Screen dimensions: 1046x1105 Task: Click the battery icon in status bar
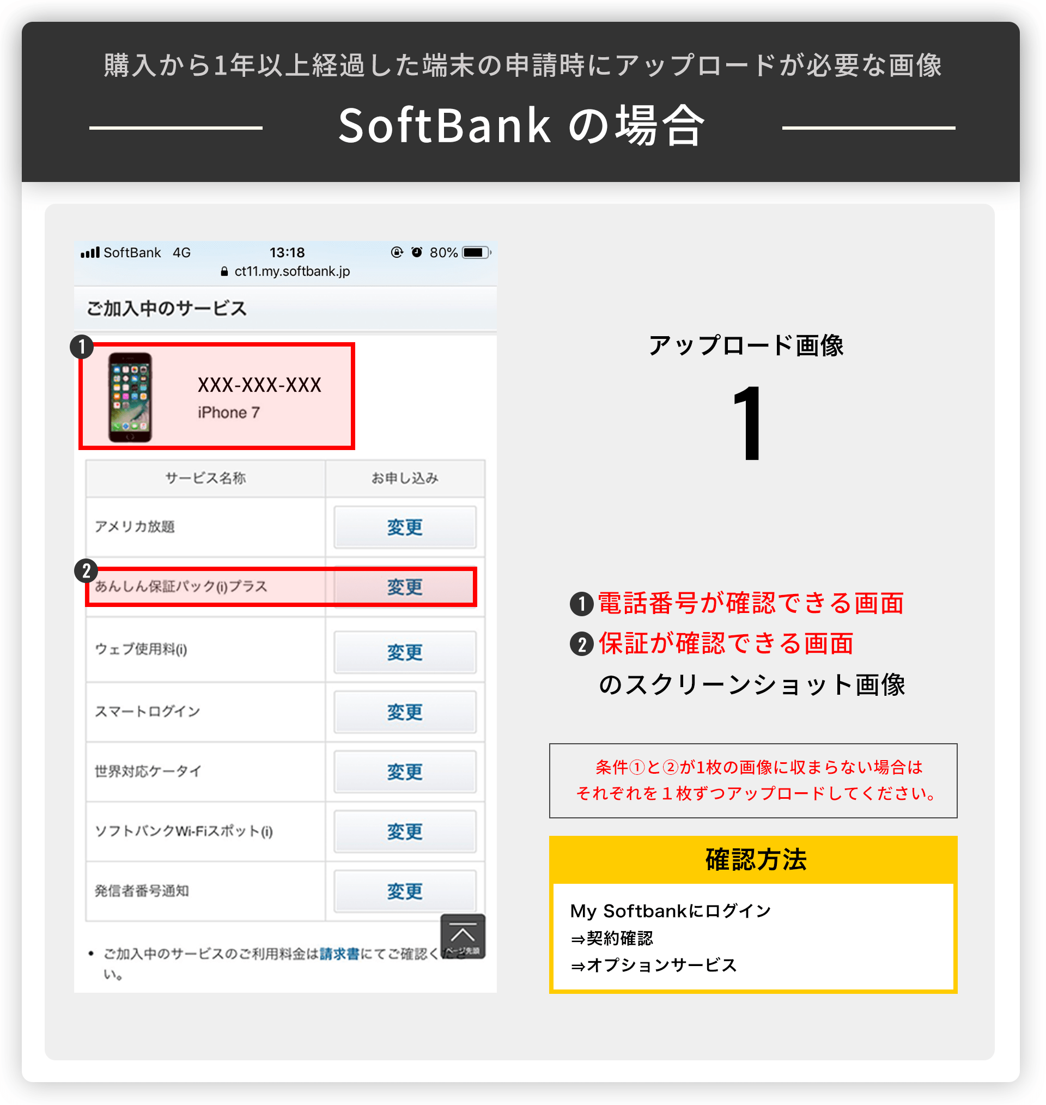tap(477, 253)
